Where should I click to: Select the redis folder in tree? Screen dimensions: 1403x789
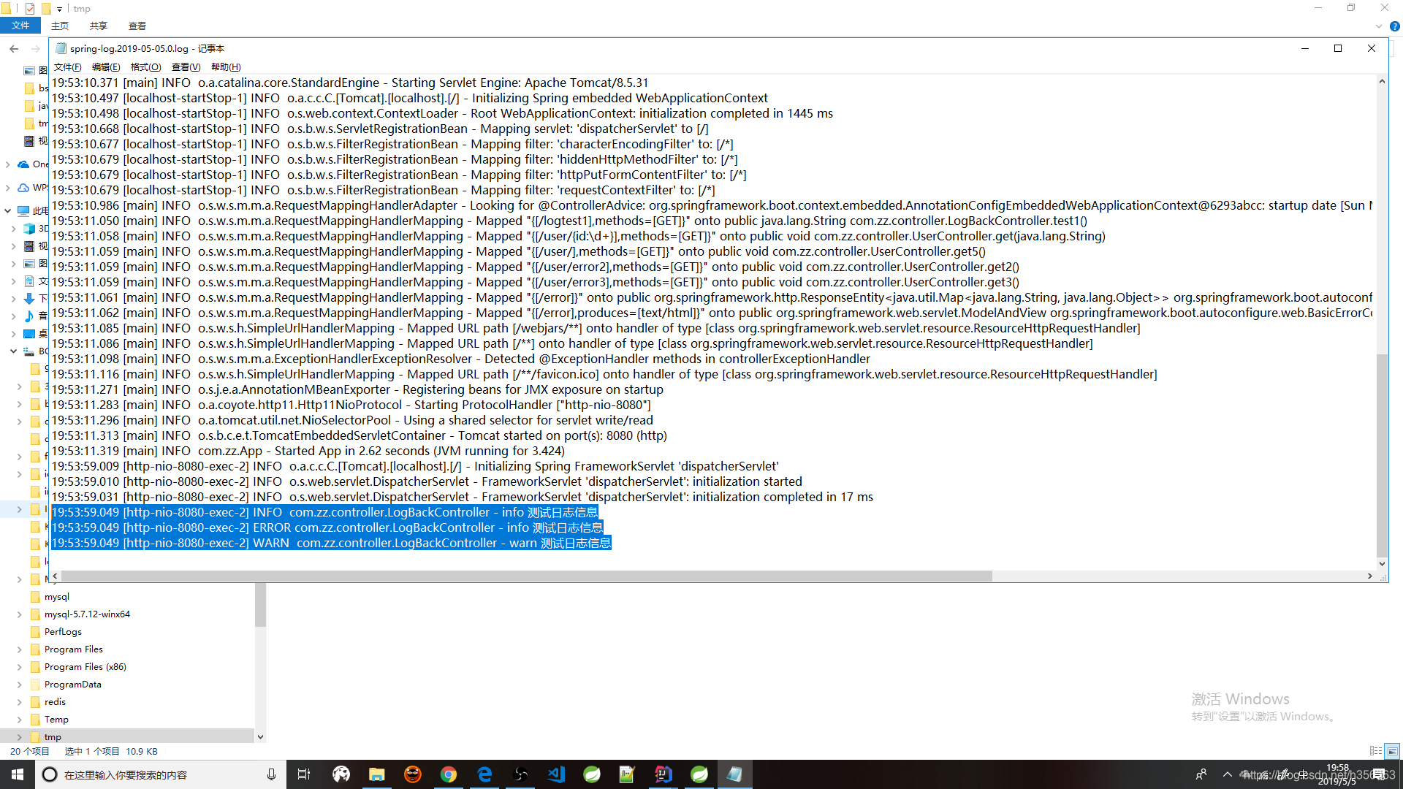click(55, 702)
